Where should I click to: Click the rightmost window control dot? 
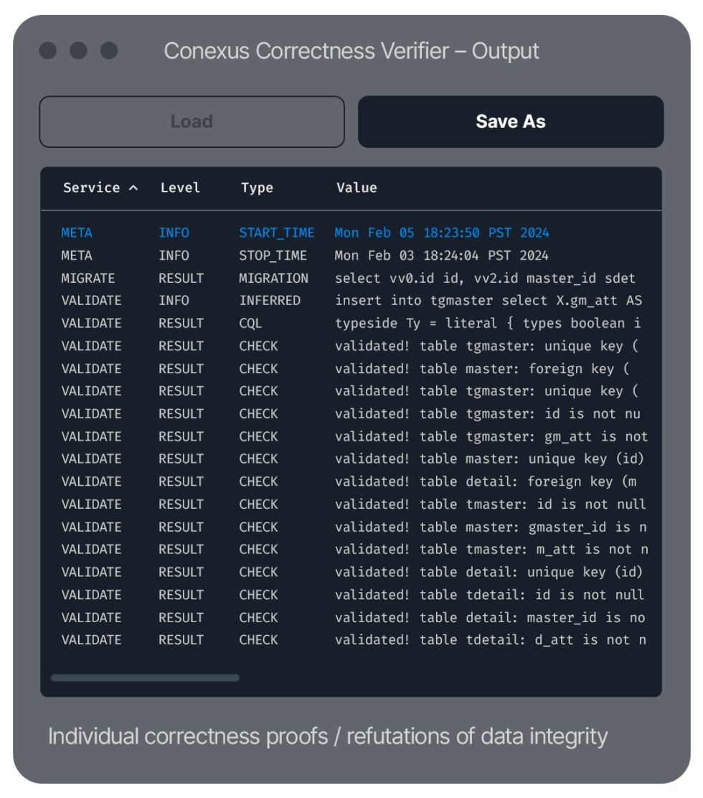point(109,51)
